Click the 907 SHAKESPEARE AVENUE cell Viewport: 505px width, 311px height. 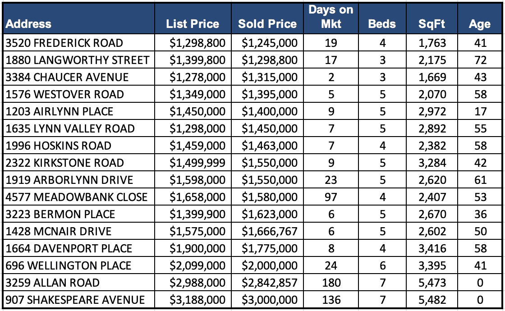point(75,300)
